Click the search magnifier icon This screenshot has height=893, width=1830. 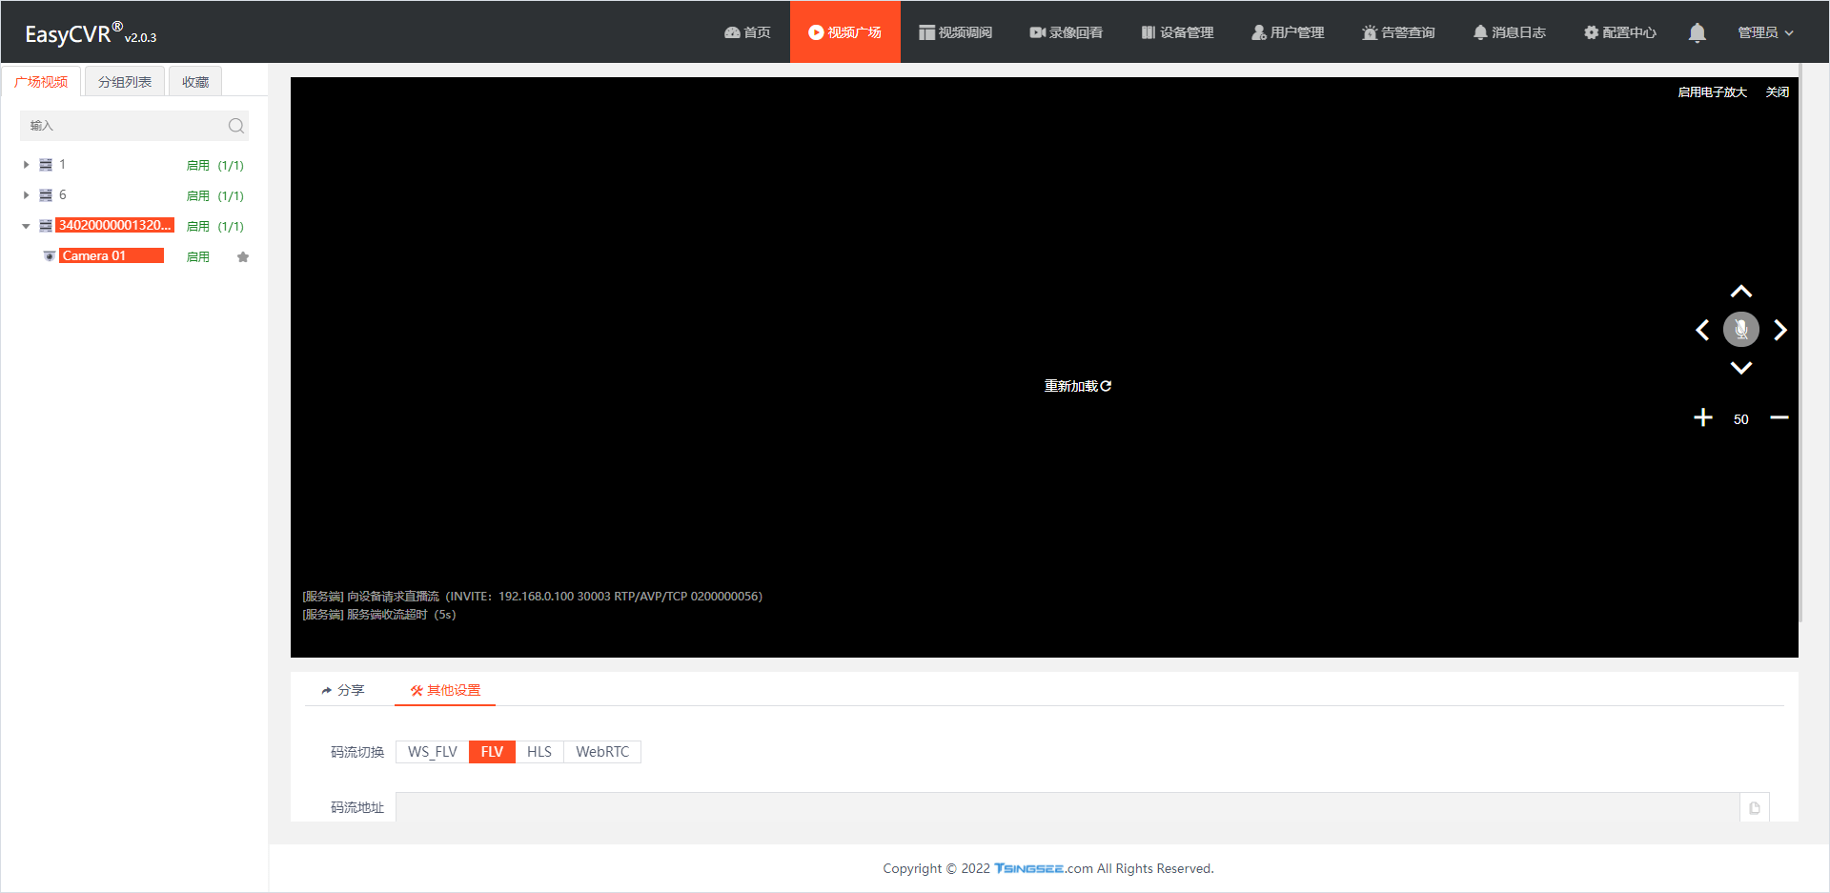coord(236,126)
